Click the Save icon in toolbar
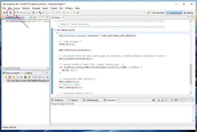 [24, 13]
